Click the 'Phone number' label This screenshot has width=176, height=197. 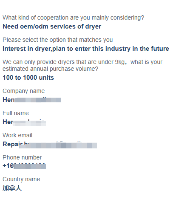click(22, 158)
